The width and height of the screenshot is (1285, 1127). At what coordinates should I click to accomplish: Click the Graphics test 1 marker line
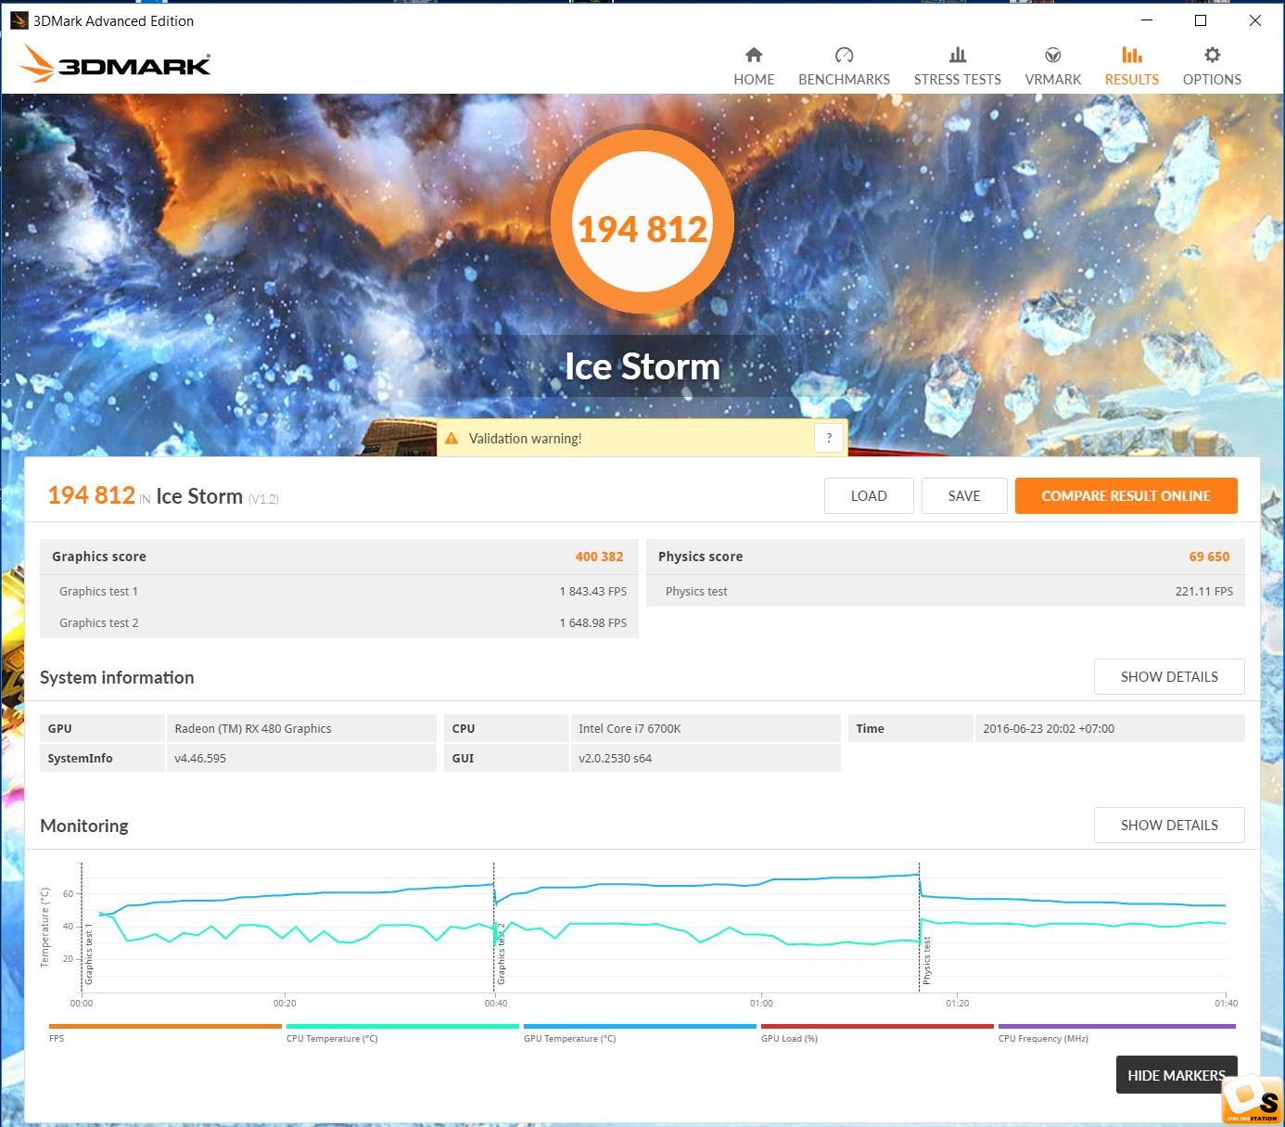pyautogui.click(x=82, y=928)
